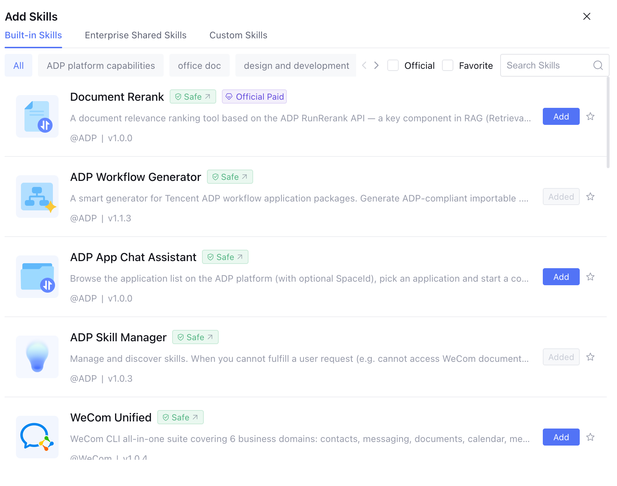Open the Custom Skills tab

tap(238, 35)
